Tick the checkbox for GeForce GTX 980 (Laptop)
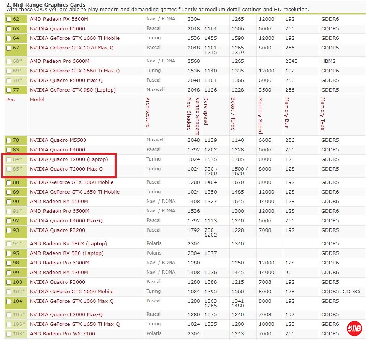 9,90
